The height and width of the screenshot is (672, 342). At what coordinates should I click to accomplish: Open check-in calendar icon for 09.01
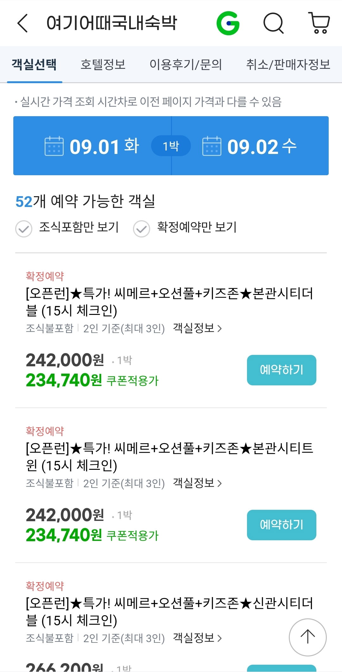(54, 146)
